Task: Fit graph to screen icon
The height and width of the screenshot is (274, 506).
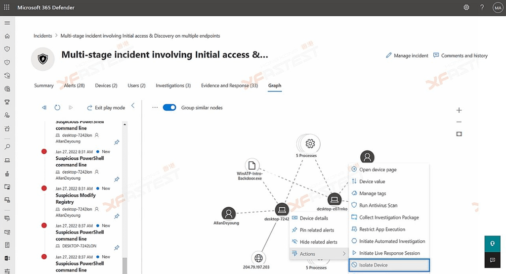Action: point(459,134)
